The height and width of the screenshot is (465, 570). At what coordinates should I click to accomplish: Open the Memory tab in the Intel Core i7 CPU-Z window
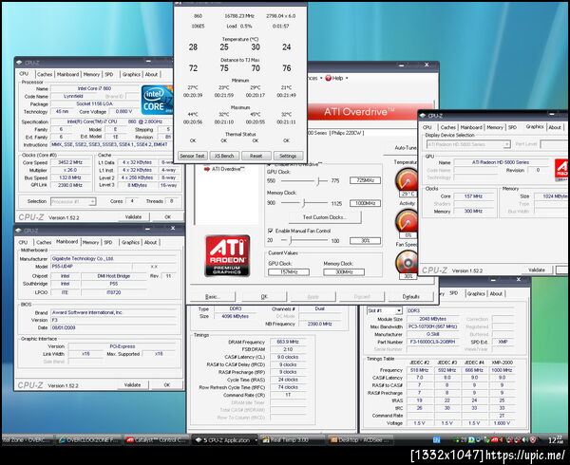coord(91,74)
